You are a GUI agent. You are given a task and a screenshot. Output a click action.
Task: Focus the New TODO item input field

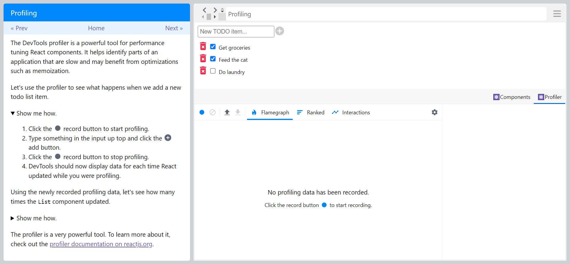point(236,31)
